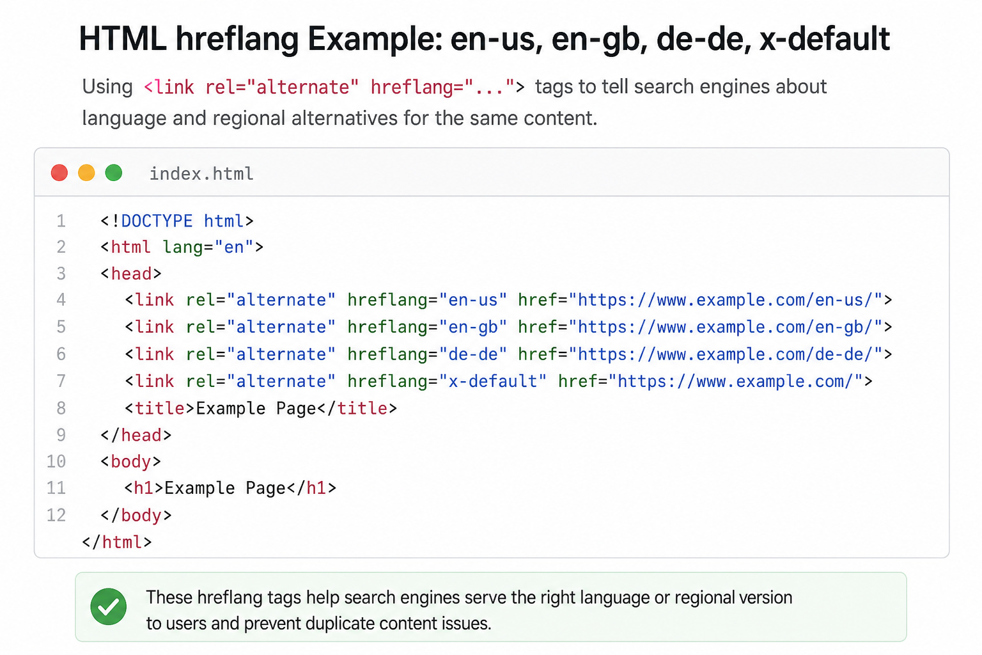Click line number 7 in the gutter
982x655 pixels.
[61, 381]
